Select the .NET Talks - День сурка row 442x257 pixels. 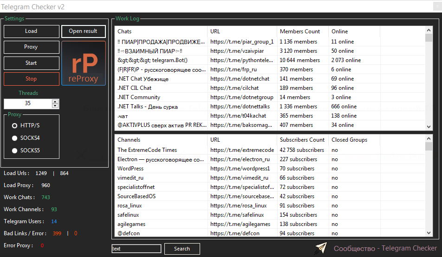coord(270,107)
